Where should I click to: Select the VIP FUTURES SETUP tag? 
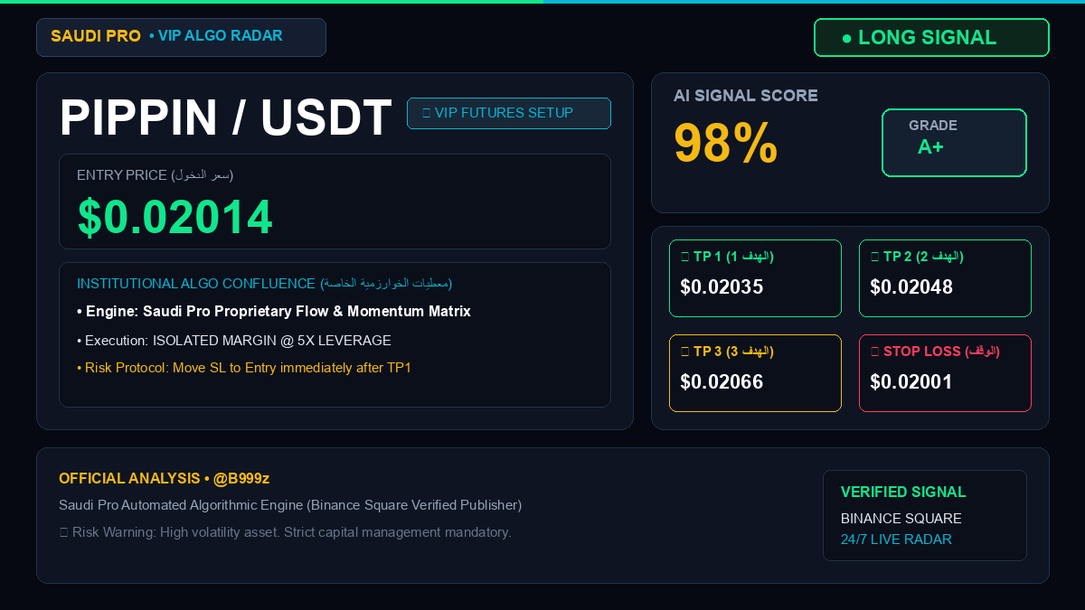(x=509, y=113)
